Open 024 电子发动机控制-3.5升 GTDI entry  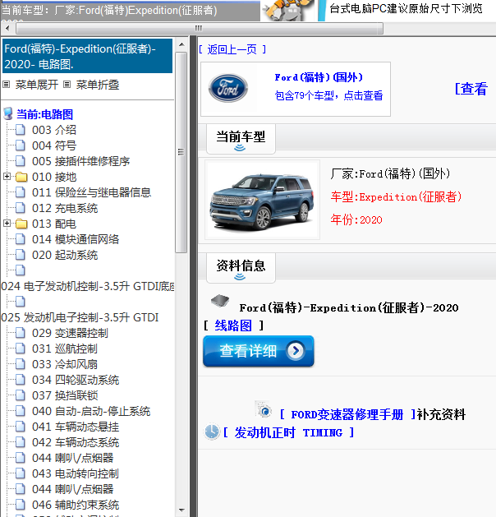88,286
